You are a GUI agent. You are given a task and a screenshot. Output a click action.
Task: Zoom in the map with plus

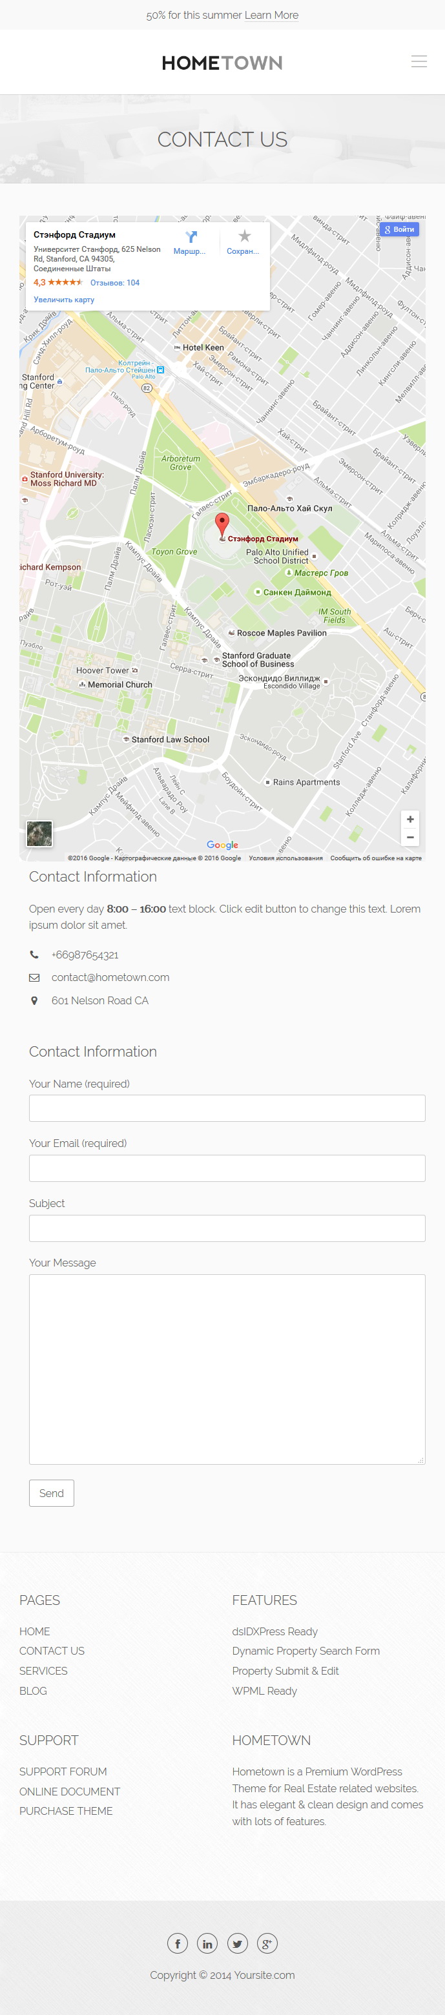click(410, 819)
